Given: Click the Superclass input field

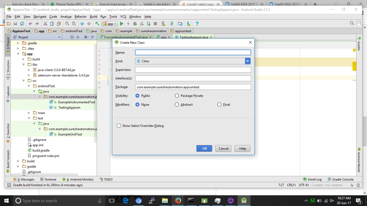Looking at the screenshot, I should pyautogui.click(x=193, y=70).
